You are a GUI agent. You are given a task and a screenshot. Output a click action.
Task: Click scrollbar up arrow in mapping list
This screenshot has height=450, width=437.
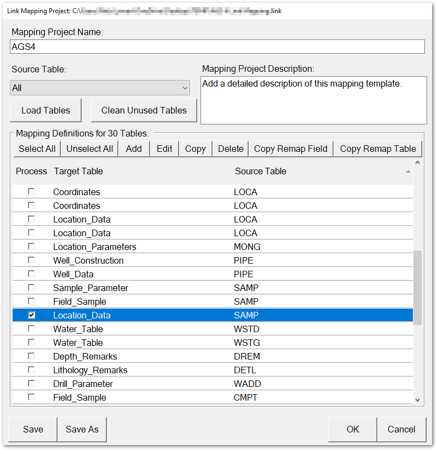pos(417,162)
